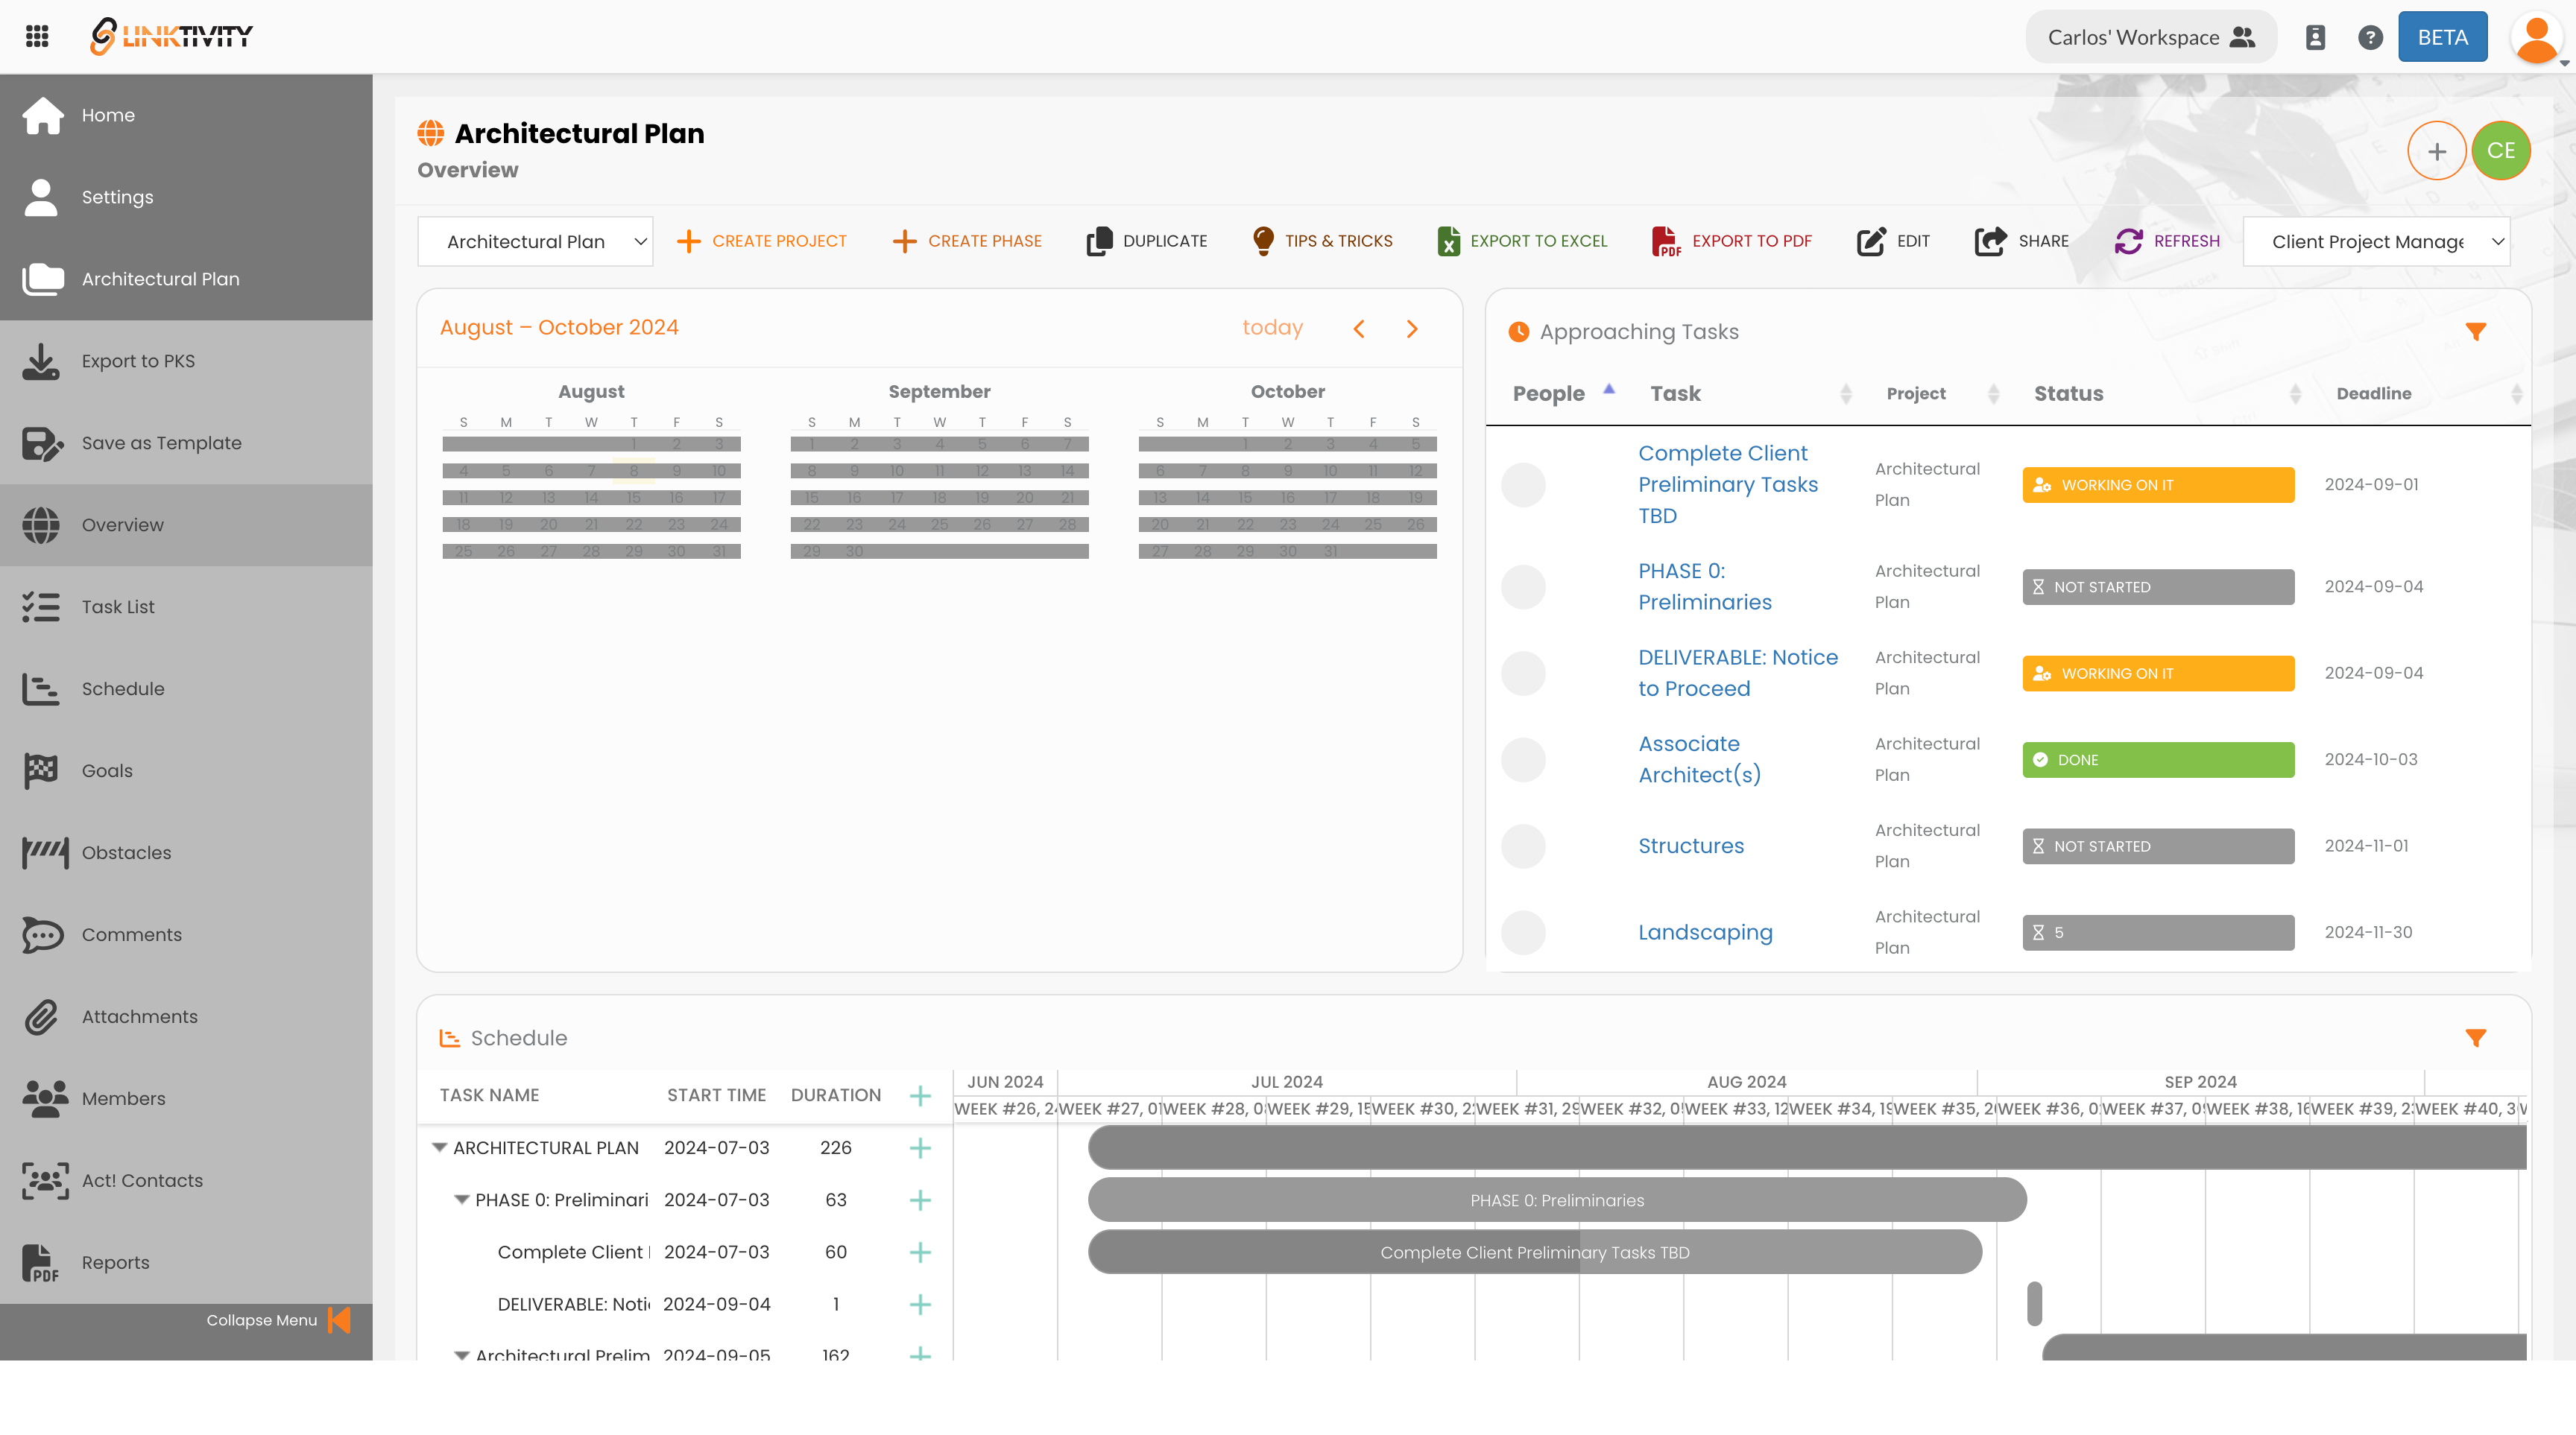Click the Share icon
Screen dimensions: 2576x1435
[1990, 241]
